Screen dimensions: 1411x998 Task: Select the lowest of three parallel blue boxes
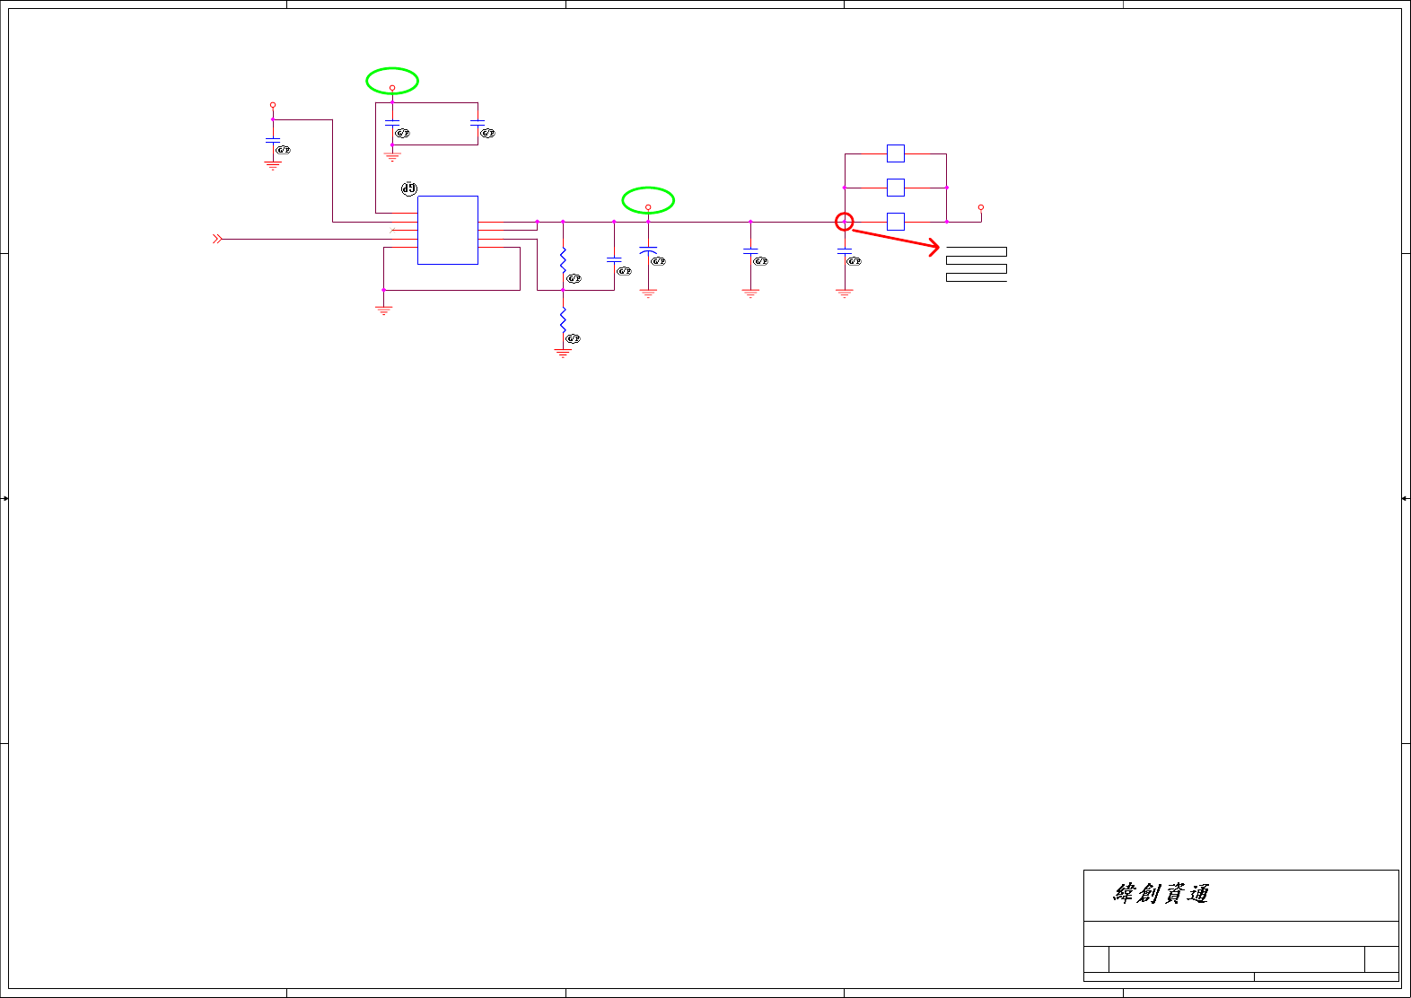[896, 222]
